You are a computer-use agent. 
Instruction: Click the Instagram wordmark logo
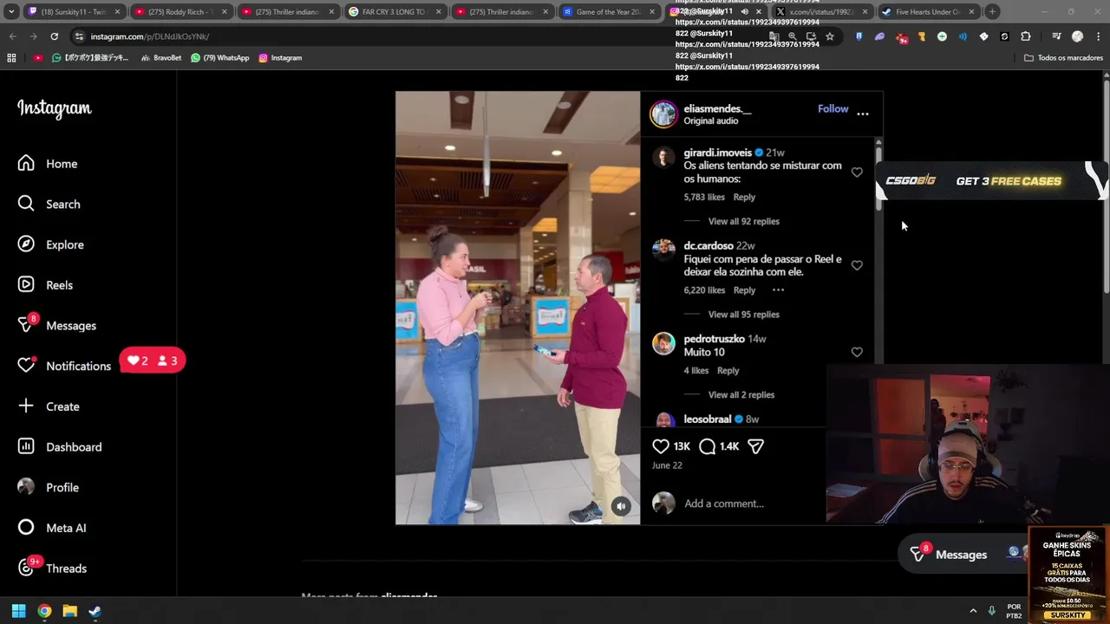pos(54,108)
